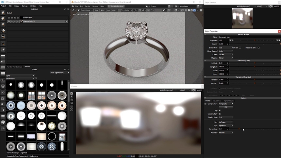The image size is (281, 158).
Task: Click the pause render icon in Blender header
Action: pyautogui.click(x=201, y=10)
